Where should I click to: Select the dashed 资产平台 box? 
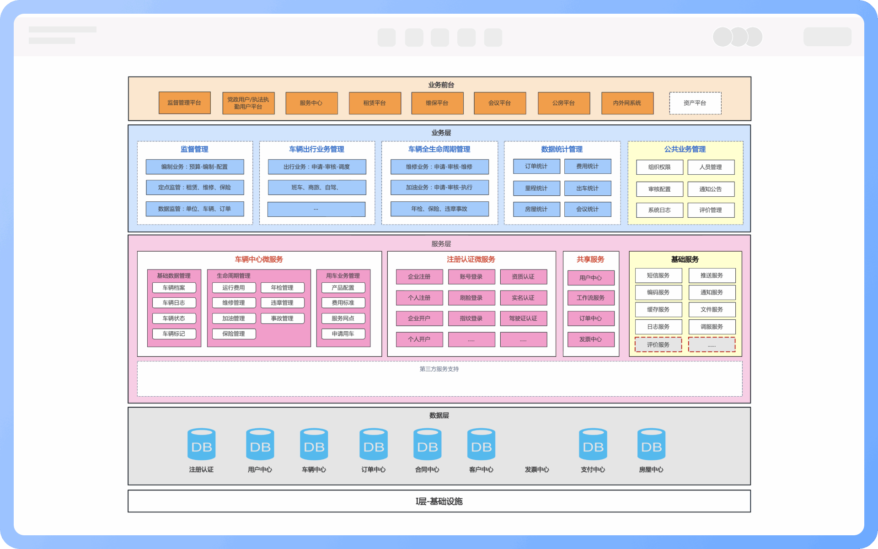[x=695, y=103]
